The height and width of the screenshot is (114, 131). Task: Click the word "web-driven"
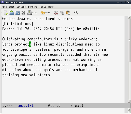point(13,60)
